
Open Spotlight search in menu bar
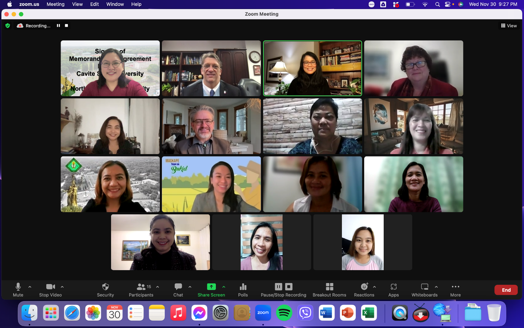click(x=437, y=4)
